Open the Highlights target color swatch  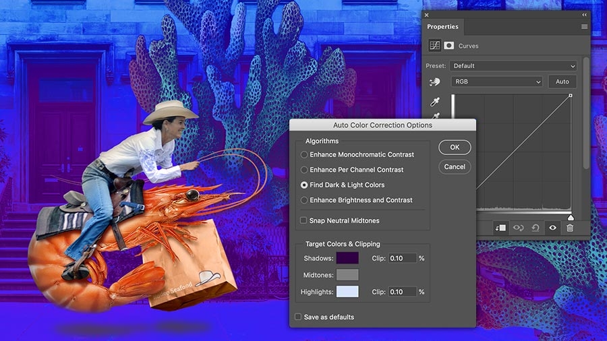pyautogui.click(x=347, y=292)
